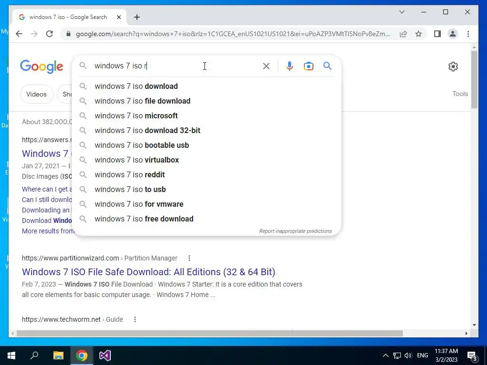Open Visual Studio from taskbar
Image resolution: width=487 pixels, height=365 pixels.
point(105,355)
